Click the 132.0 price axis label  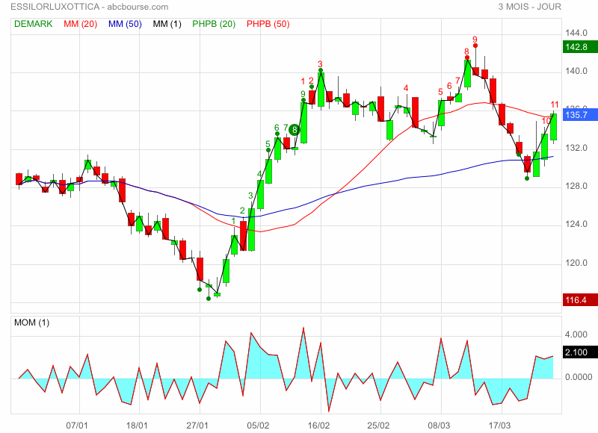click(576, 148)
